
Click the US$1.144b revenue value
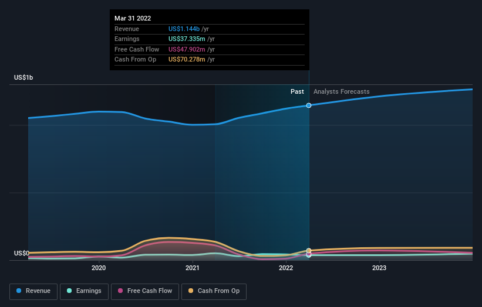pyautogui.click(x=184, y=29)
